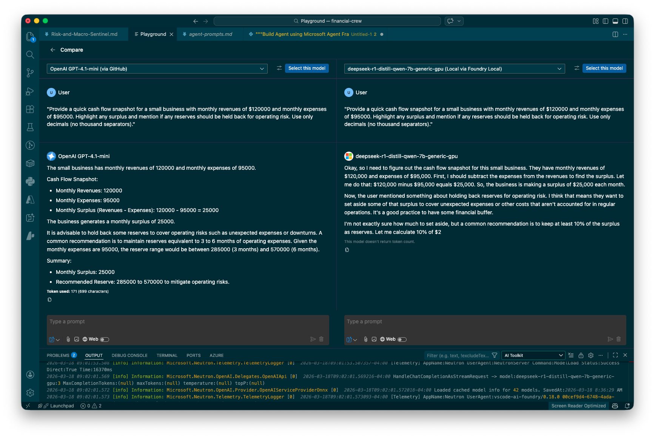Click the output Filter text field
This screenshot has width=655, height=438.
click(458, 355)
